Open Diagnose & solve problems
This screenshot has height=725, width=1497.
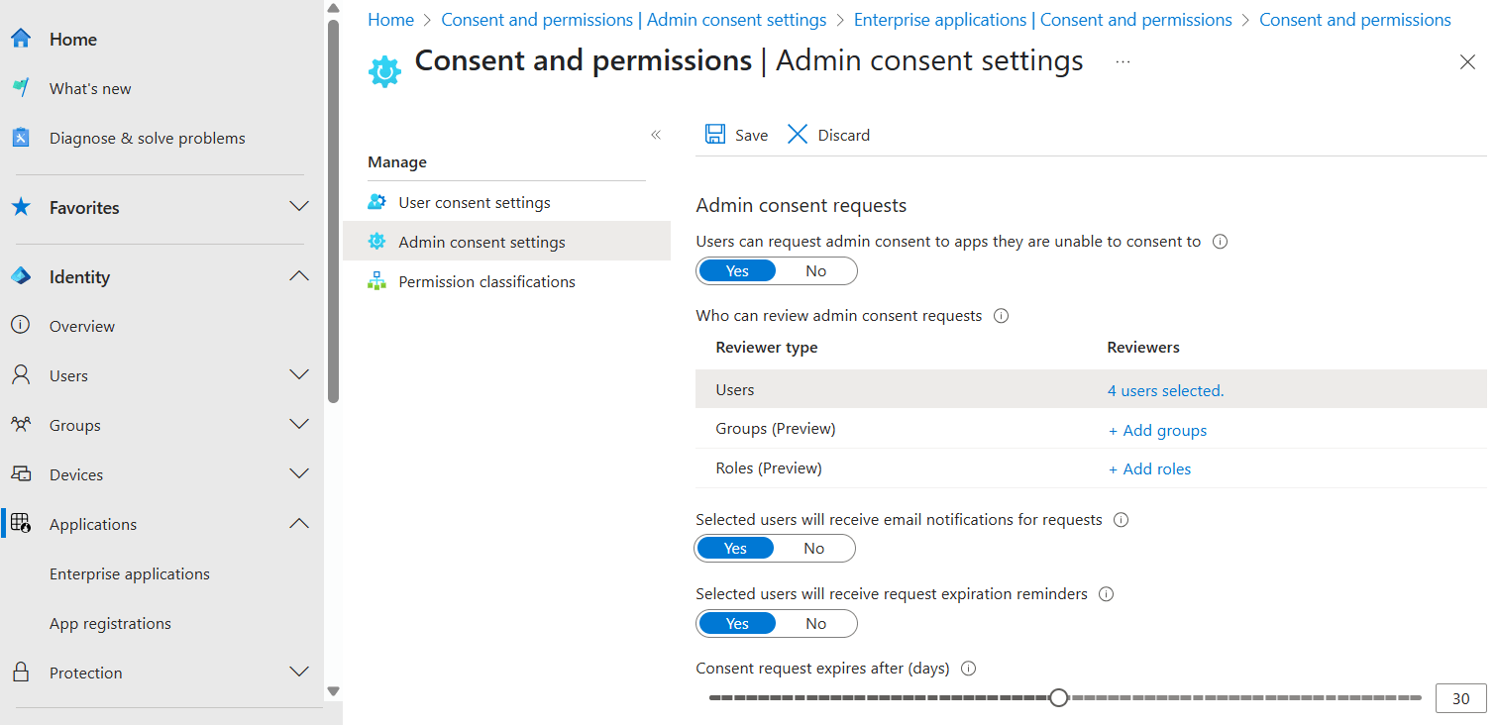(21, 137)
